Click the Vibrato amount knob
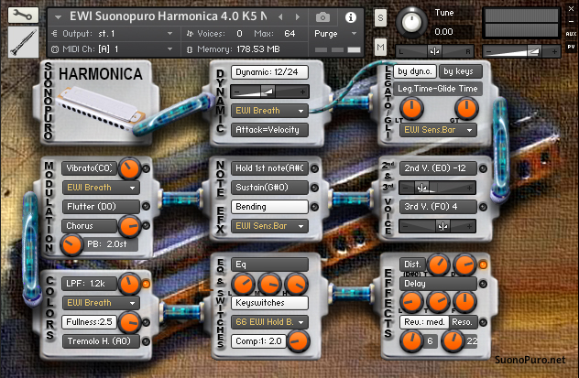 coord(129,168)
